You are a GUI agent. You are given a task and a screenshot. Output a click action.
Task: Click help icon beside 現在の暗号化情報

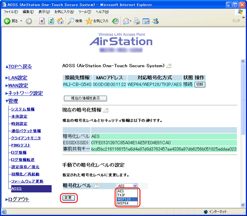107,110
